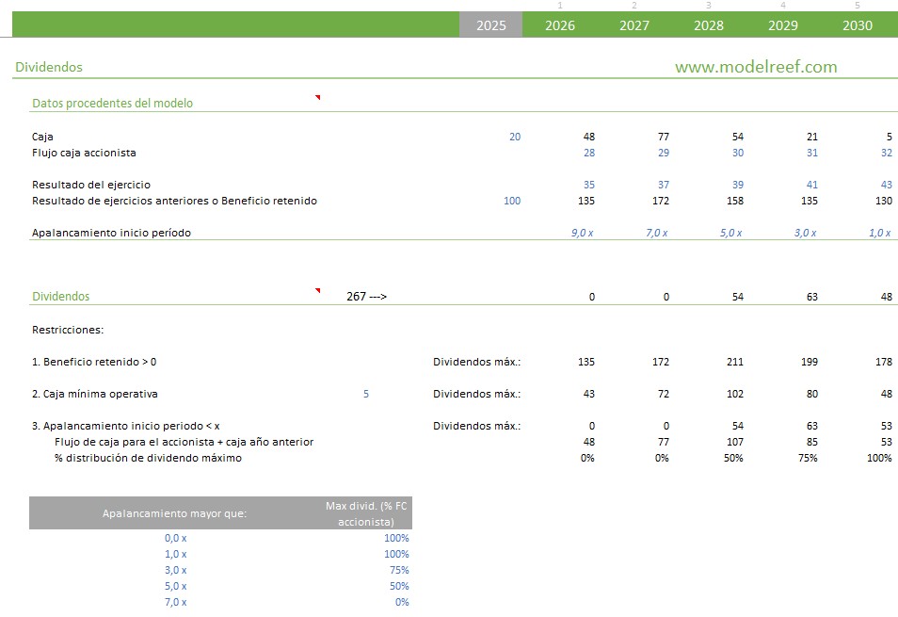The height and width of the screenshot is (617, 898).
Task: Select the 9,0 x leverage value for 2026
Action: click(x=582, y=233)
